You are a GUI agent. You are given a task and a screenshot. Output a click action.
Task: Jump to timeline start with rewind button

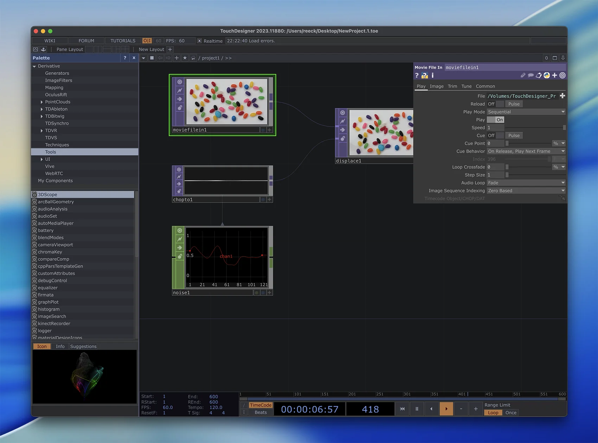point(402,409)
